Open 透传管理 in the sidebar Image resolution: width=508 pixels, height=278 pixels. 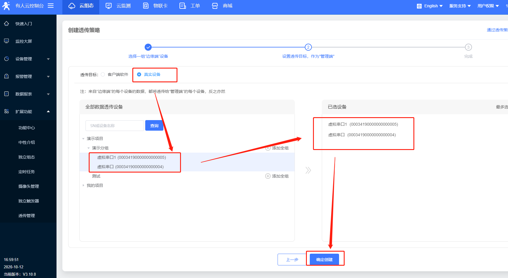click(27, 216)
